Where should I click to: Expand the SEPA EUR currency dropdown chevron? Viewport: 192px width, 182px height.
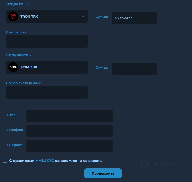pyautogui.click(x=83, y=67)
